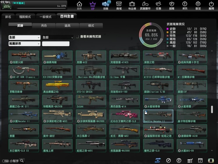
Task: Click the 全部蒐集 collection progress ring
Action: (151, 35)
